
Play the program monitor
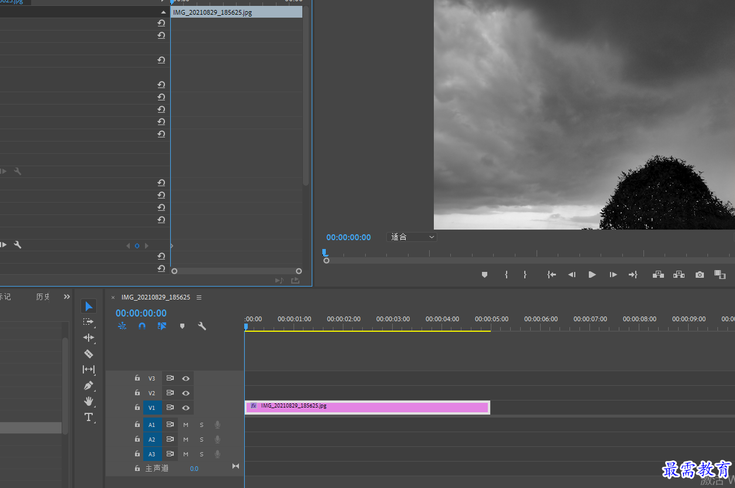pos(592,274)
